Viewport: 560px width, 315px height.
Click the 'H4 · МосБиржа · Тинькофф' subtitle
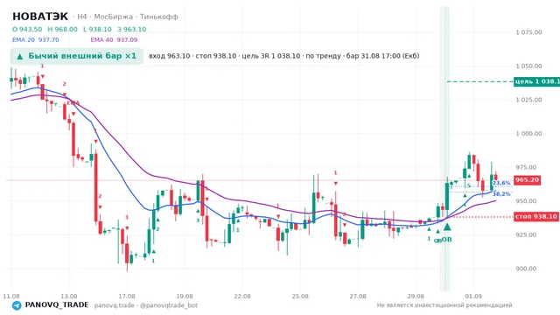click(x=128, y=17)
